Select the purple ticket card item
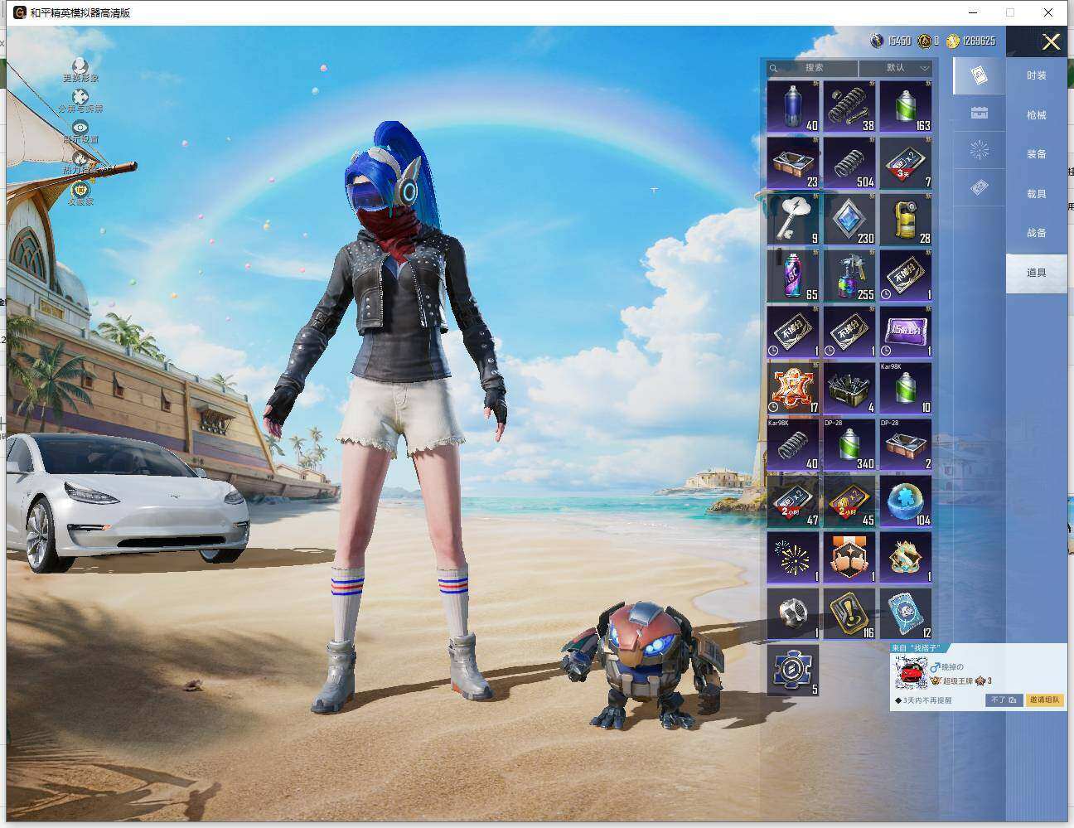 [906, 332]
